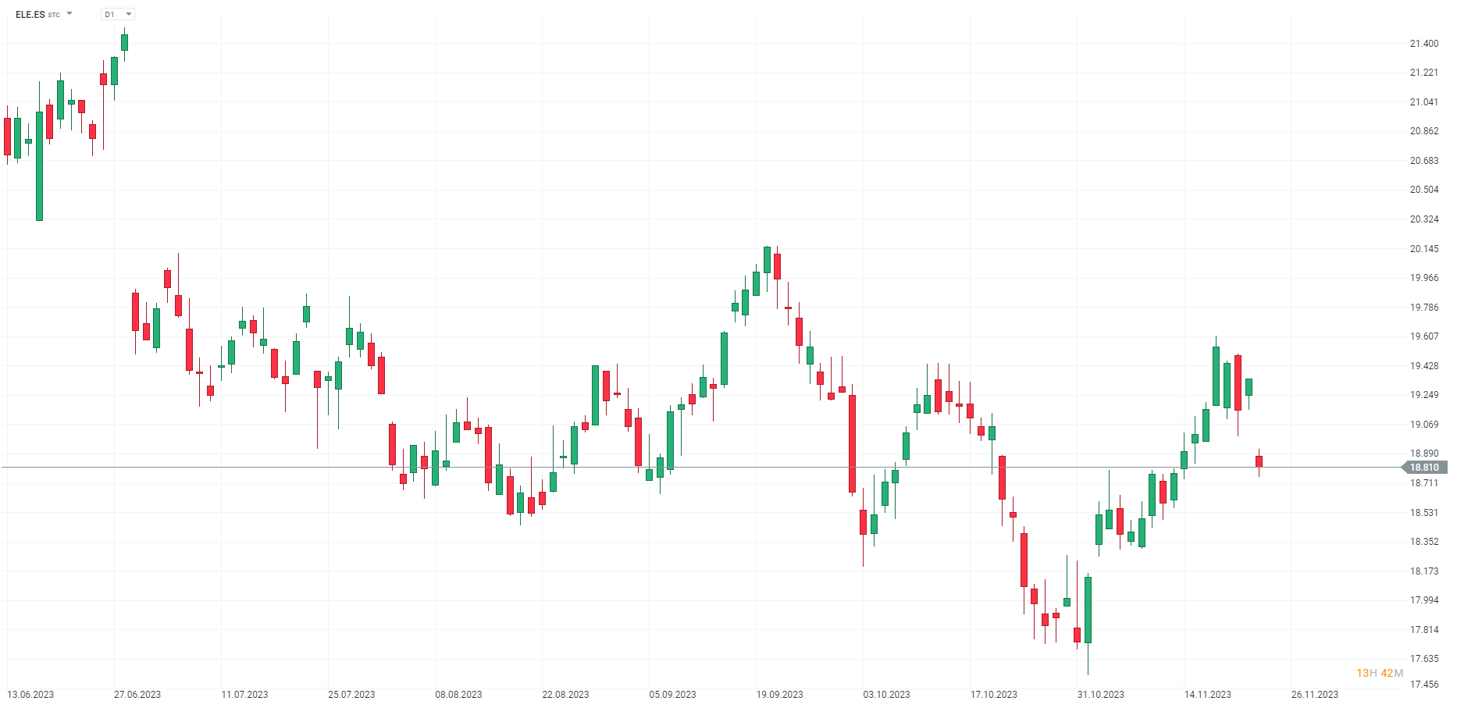
Task: Click the ELE.ES instrument name
Action: (30, 15)
